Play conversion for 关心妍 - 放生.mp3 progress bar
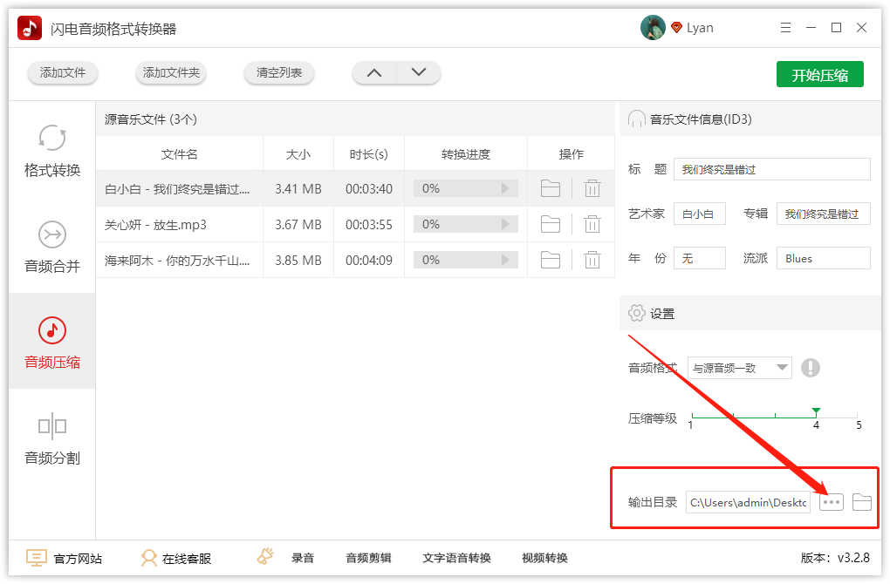This screenshot has height=584, width=890. pos(504,224)
